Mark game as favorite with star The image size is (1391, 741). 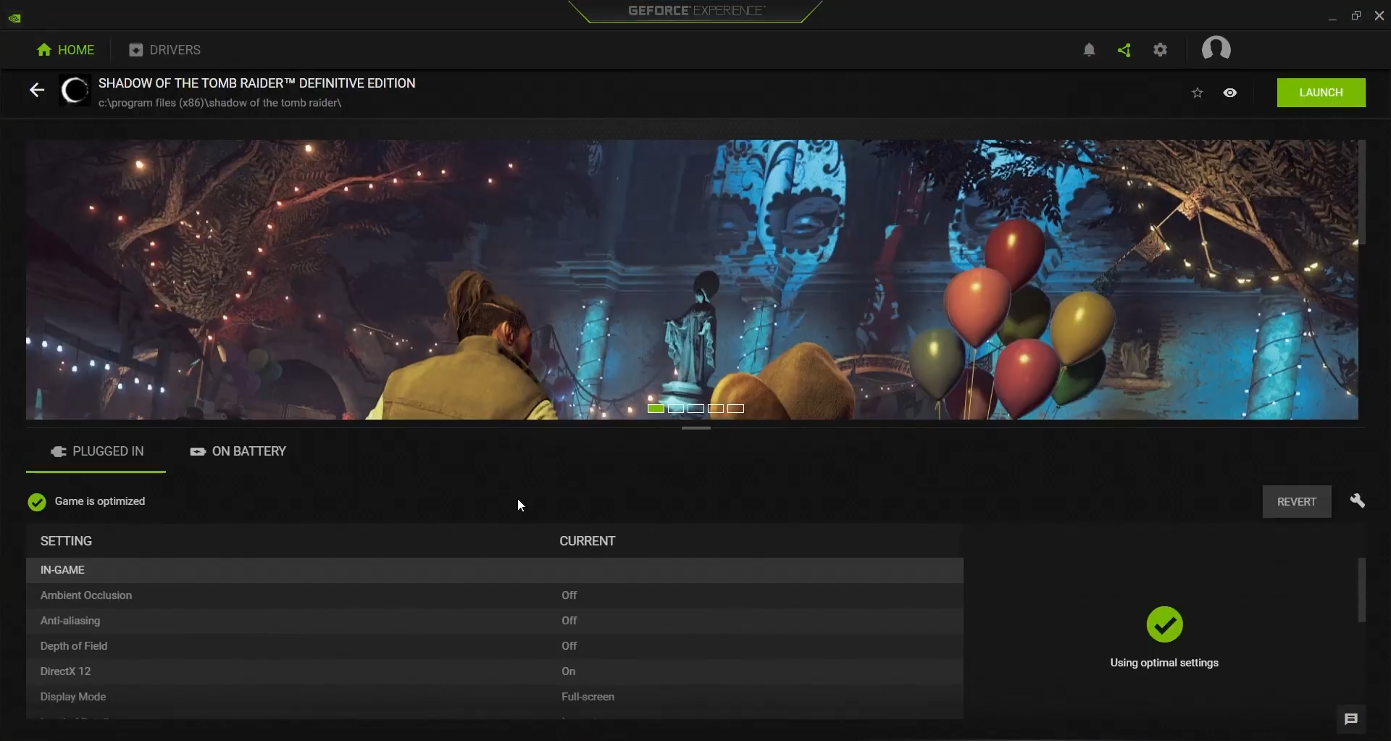pyautogui.click(x=1198, y=93)
